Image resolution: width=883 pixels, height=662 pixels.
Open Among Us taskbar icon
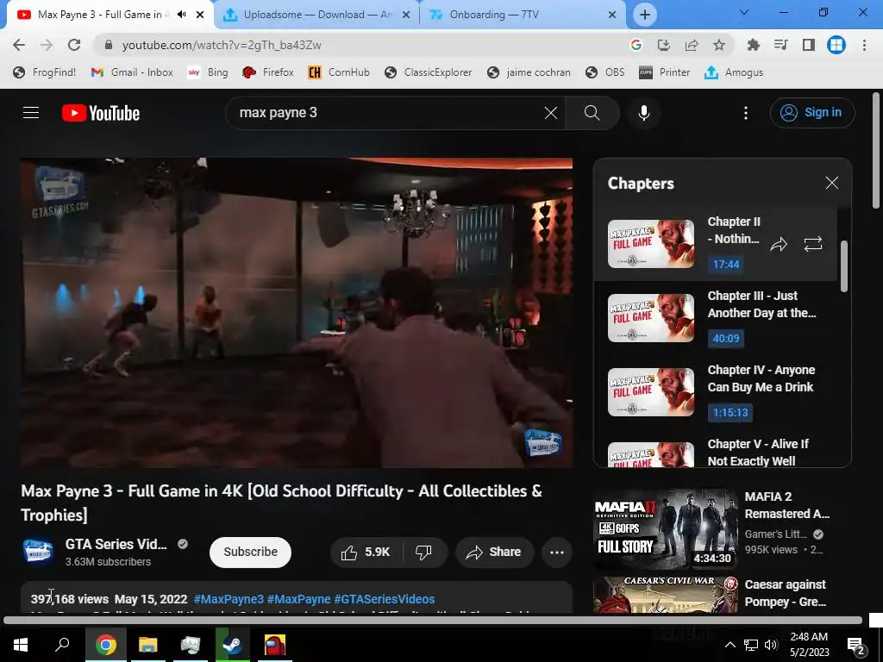pyautogui.click(x=275, y=645)
